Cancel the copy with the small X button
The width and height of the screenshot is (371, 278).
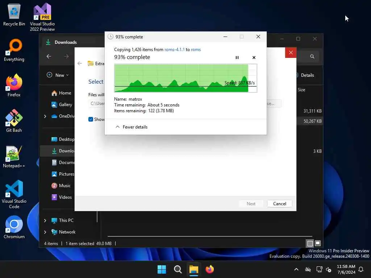click(254, 58)
